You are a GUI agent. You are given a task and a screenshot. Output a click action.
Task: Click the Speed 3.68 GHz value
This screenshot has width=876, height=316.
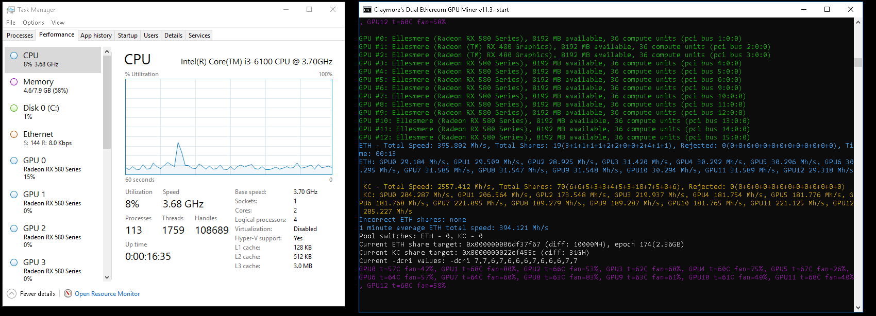coord(183,204)
